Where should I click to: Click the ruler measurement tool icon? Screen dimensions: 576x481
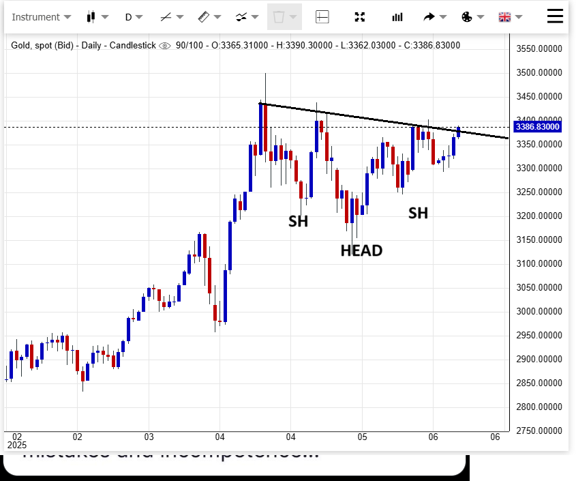[203, 17]
